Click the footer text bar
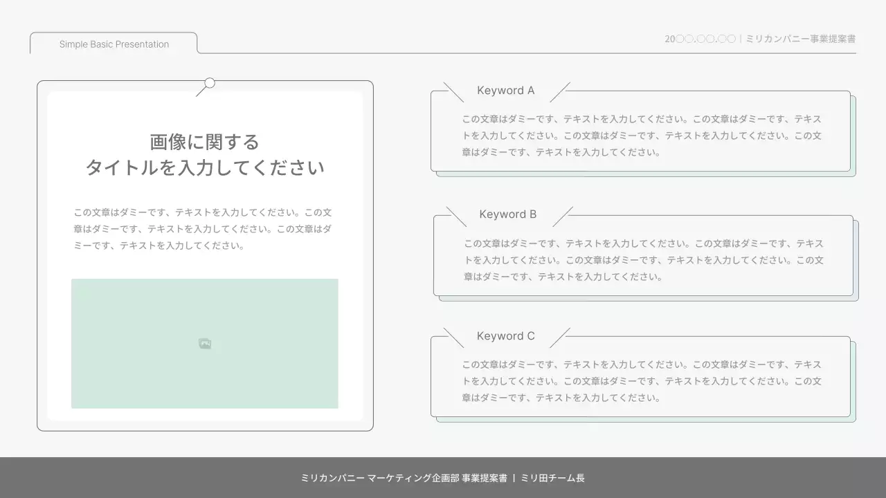Screen dimensions: 886x498 [443, 477]
